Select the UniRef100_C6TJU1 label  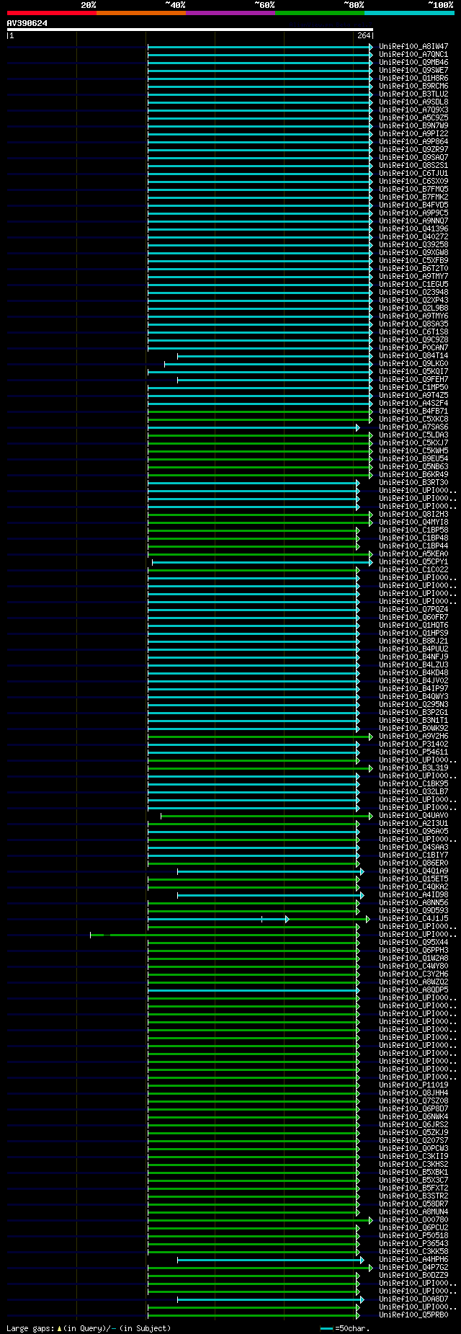click(413, 173)
